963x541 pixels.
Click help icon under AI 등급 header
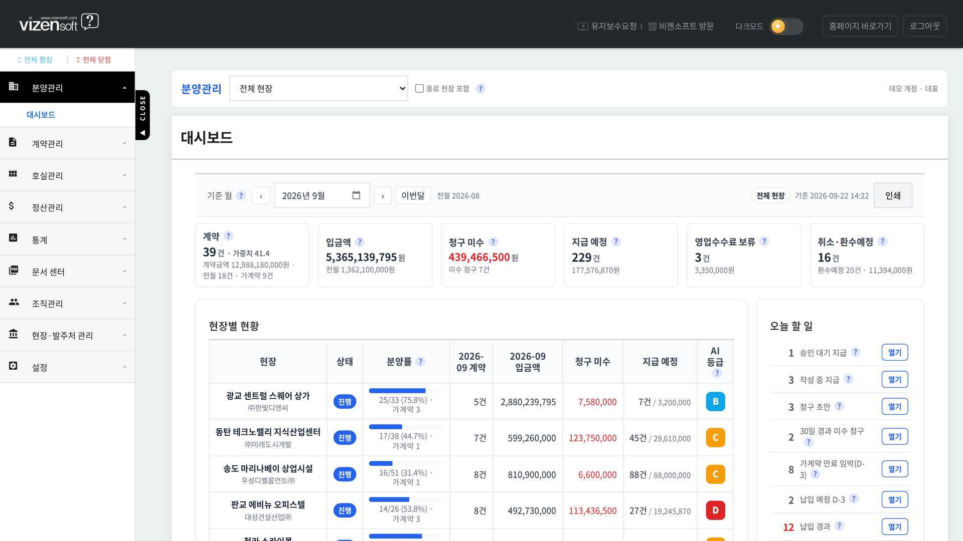click(717, 373)
